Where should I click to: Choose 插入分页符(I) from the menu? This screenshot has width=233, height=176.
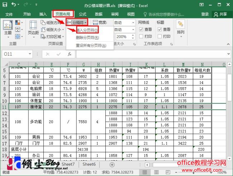pos(87,30)
